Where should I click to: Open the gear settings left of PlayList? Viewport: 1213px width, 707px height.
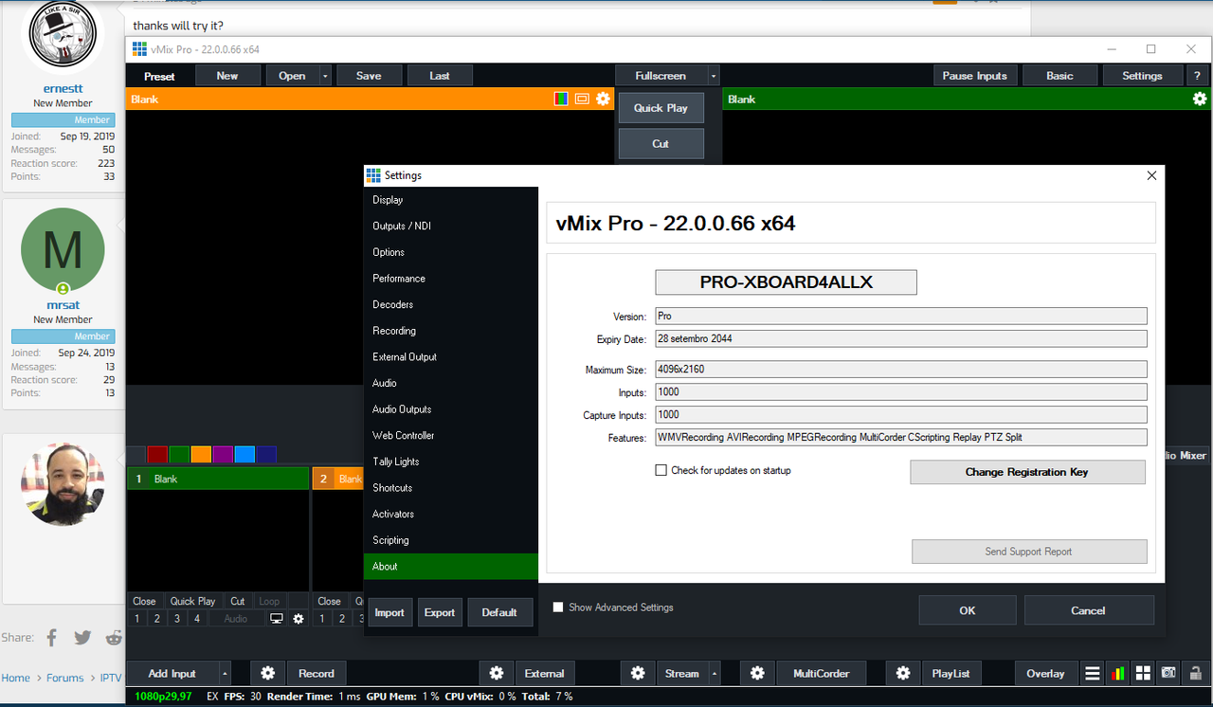[x=903, y=674]
